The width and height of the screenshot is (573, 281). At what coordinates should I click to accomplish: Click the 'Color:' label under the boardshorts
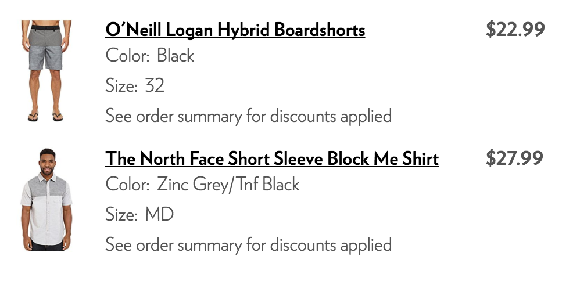click(127, 56)
